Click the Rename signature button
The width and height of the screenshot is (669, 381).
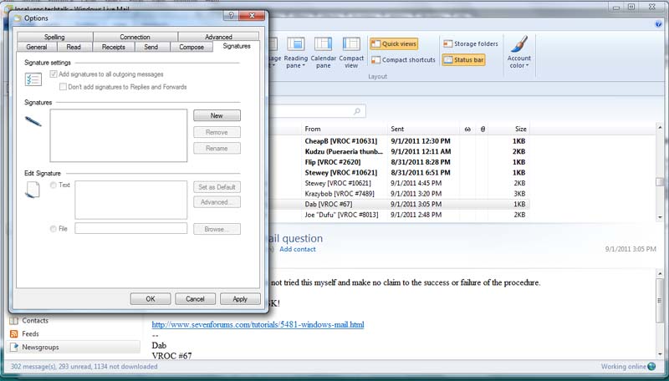click(217, 149)
